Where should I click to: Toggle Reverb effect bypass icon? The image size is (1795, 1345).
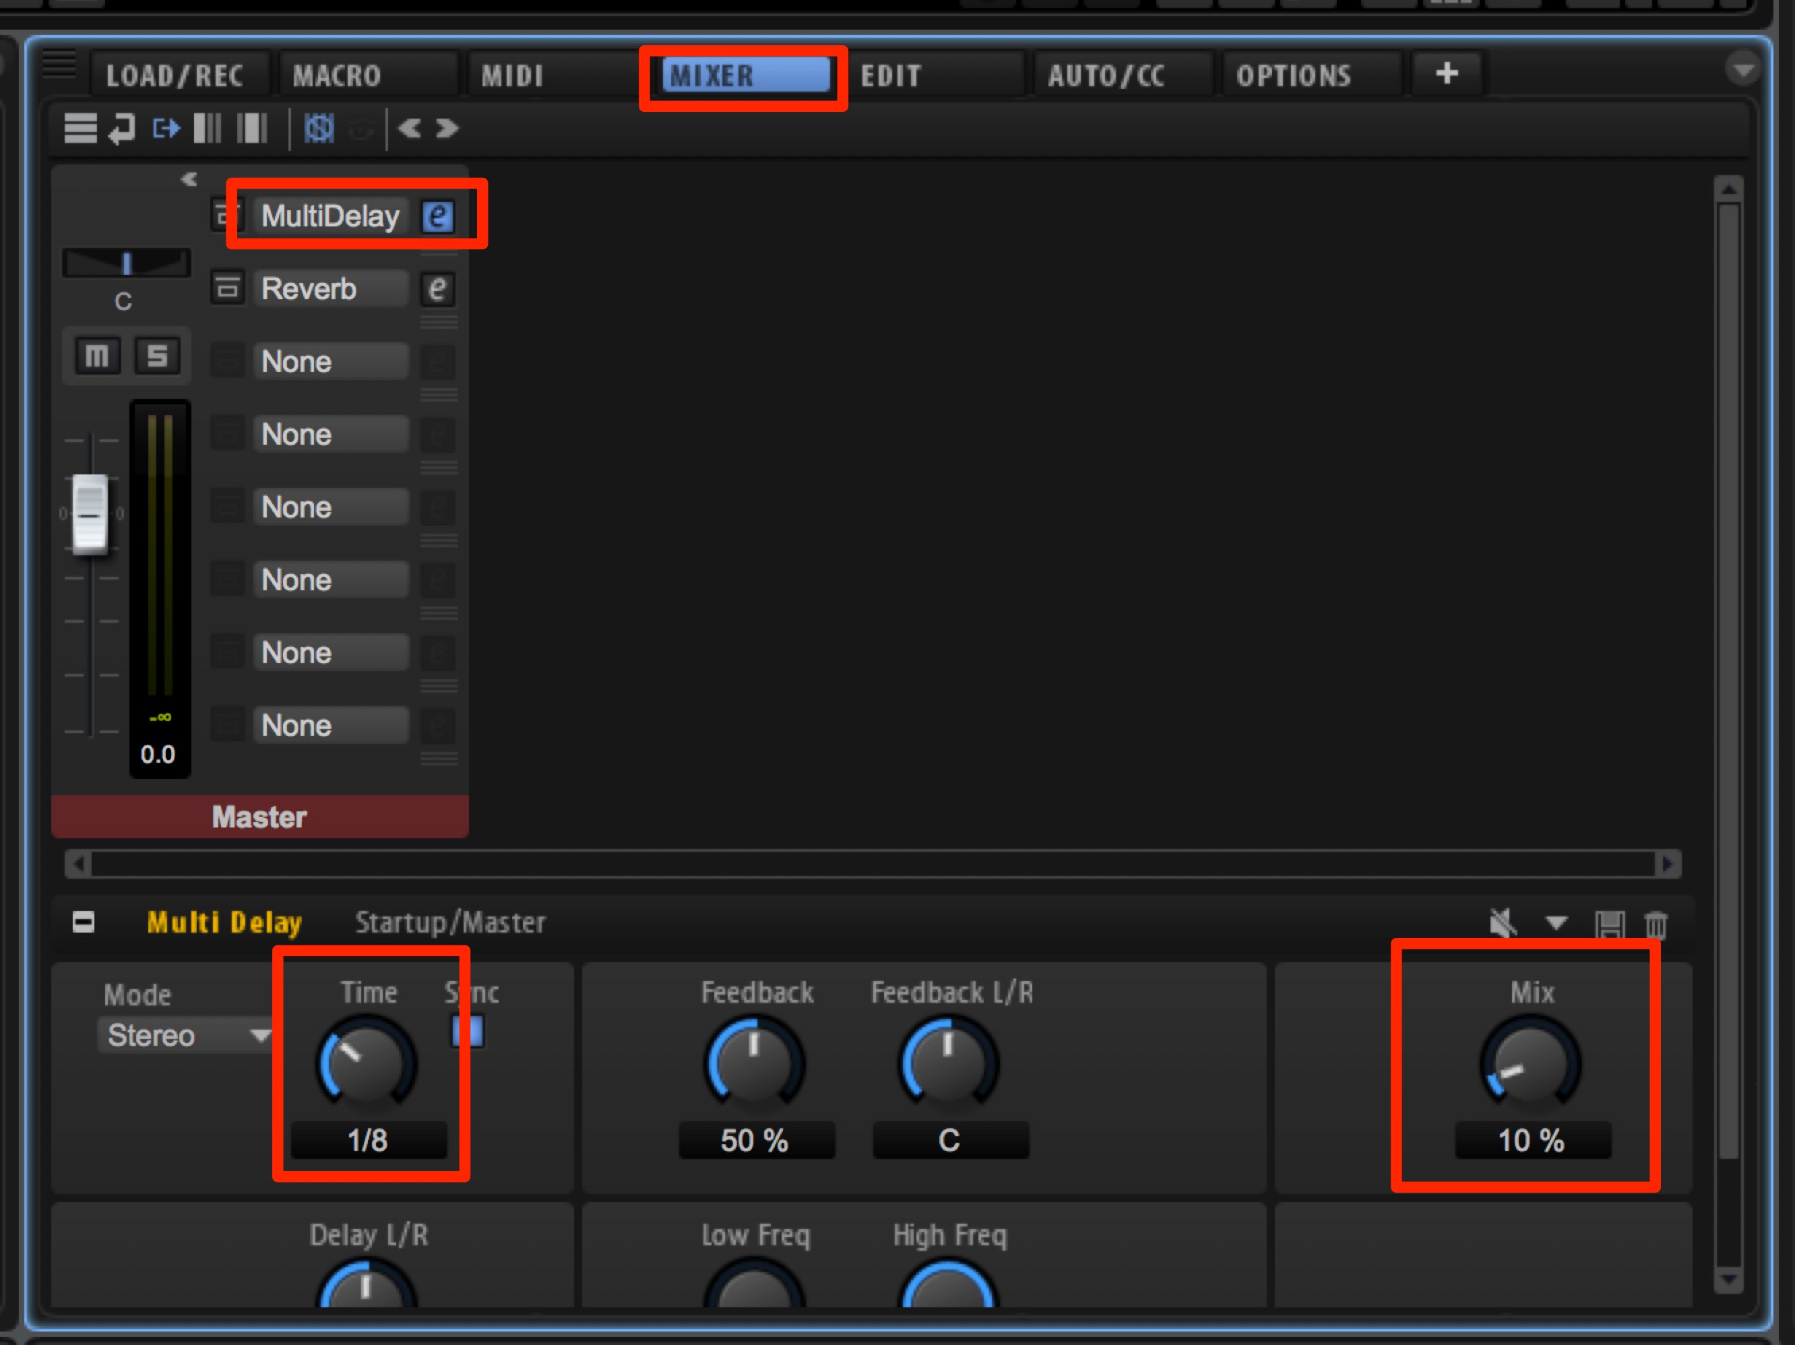pyautogui.click(x=227, y=288)
